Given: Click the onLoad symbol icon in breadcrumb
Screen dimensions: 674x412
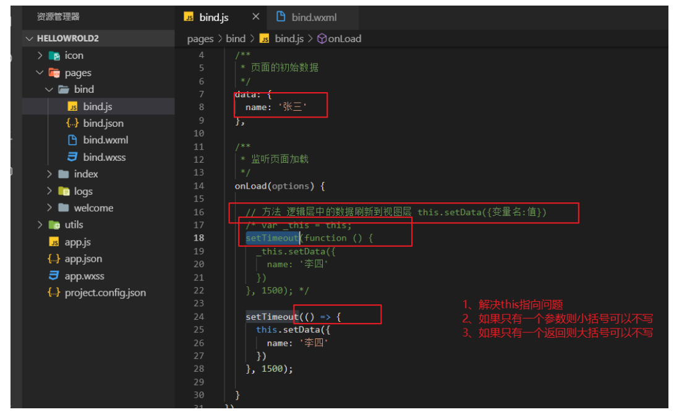Looking at the screenshot, I should click(322, 38).
